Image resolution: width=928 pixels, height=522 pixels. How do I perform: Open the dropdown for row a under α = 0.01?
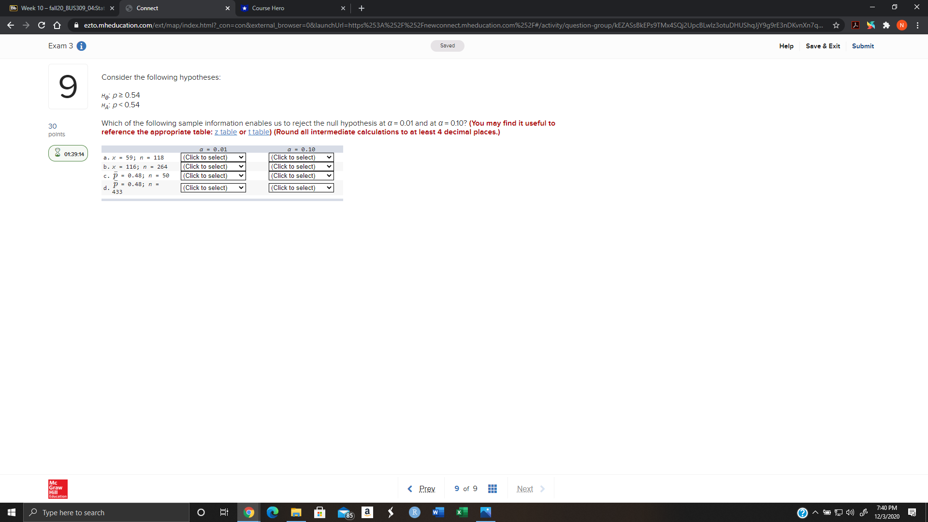[x=213, y=157]
